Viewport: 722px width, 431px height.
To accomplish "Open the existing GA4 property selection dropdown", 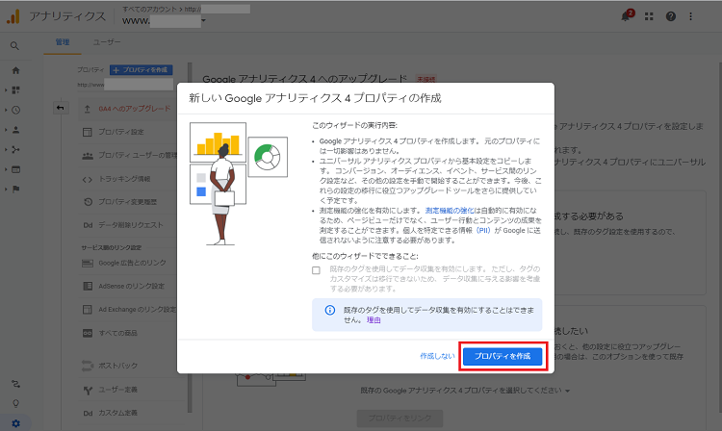I will tap(465, 391).
